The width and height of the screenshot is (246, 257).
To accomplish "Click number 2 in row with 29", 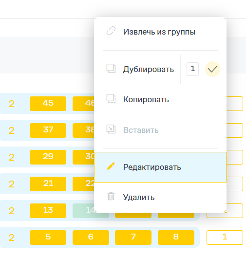I will point(12,157).
